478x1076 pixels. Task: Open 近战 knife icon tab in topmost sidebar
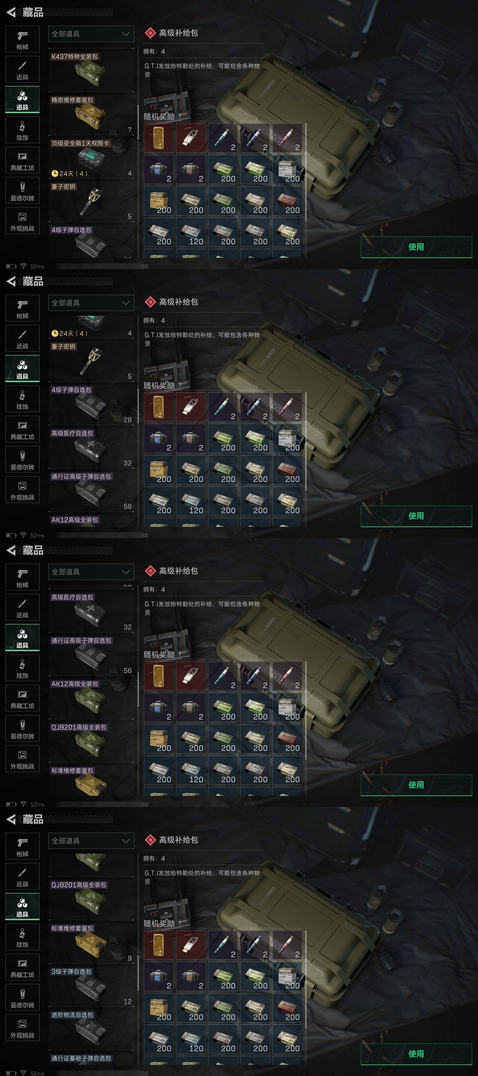(x=22, y=70)
